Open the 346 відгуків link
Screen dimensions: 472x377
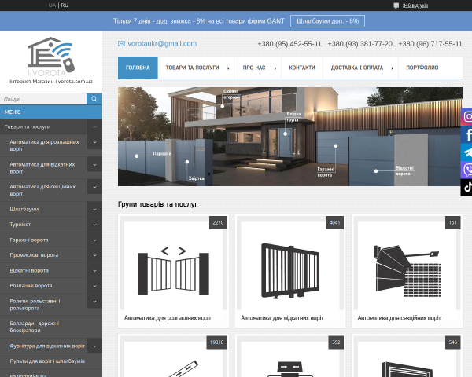tap(415, 5)
